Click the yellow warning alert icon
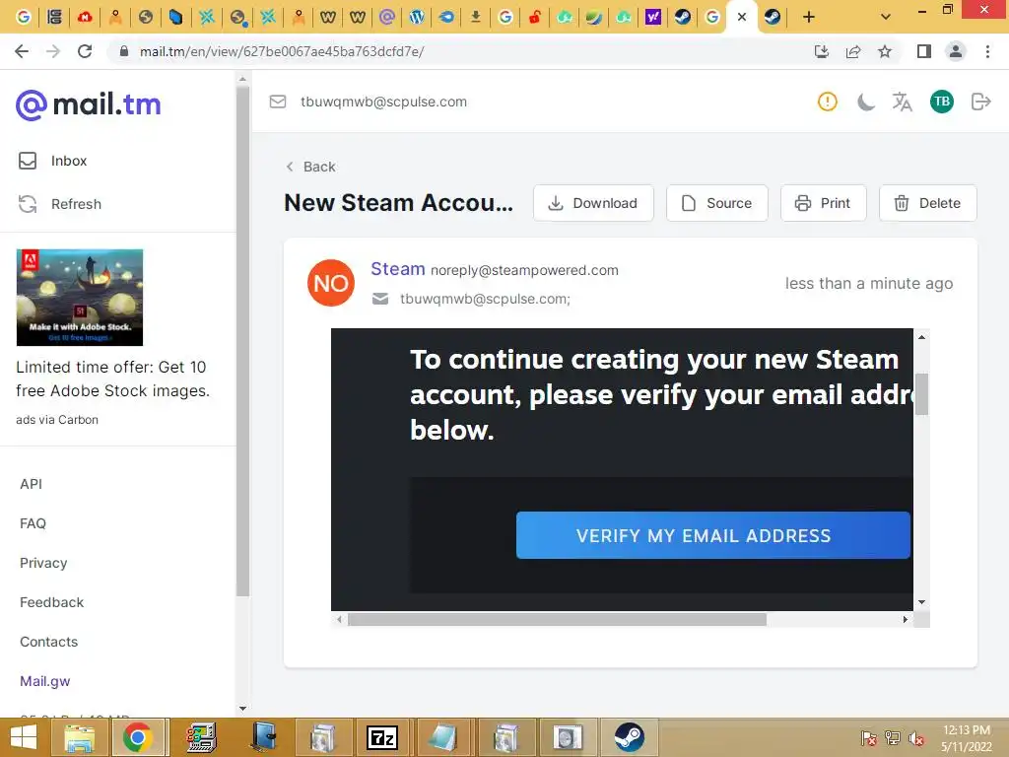The image size is (1009, 757). [x=828, y=102]
